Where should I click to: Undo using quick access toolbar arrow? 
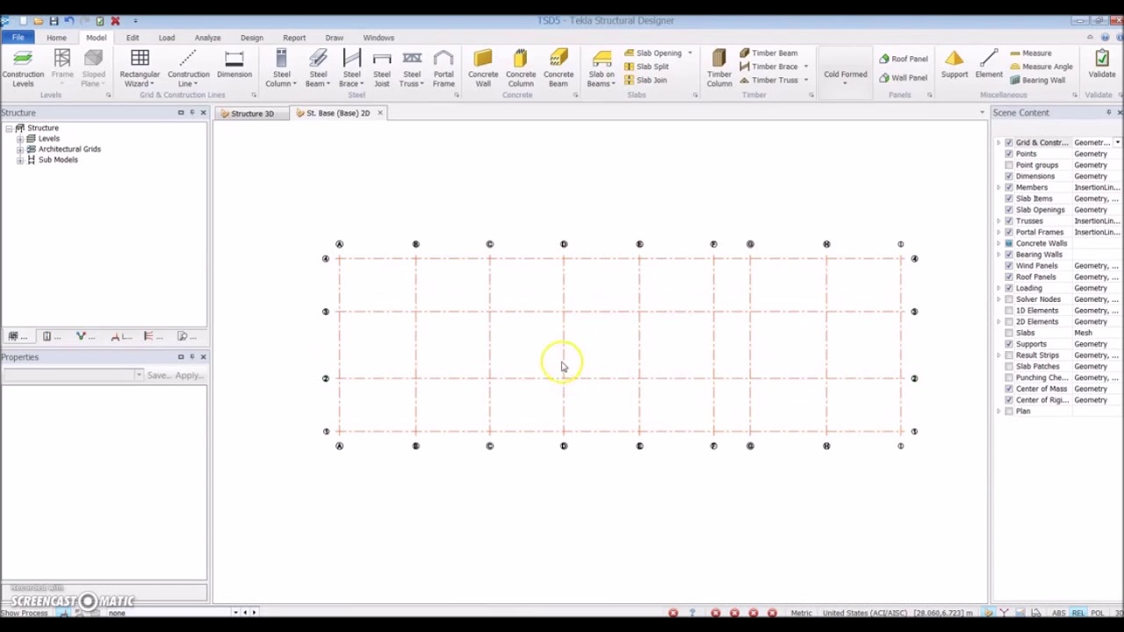click(x=68, y=21)
